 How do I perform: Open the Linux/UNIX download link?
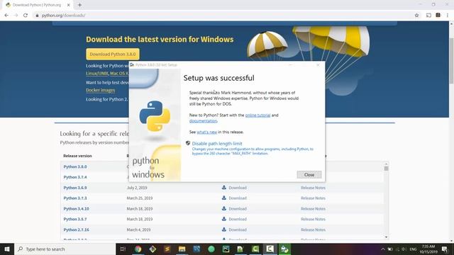(96, 74)
